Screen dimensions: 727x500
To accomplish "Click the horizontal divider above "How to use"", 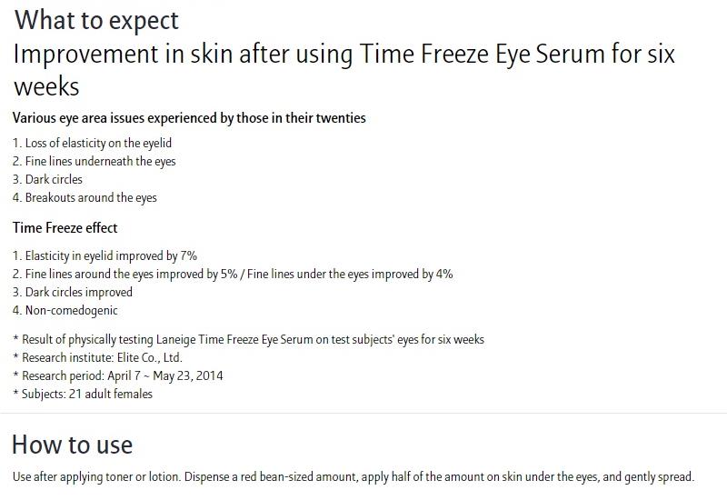I will click(x=363, y=414).
